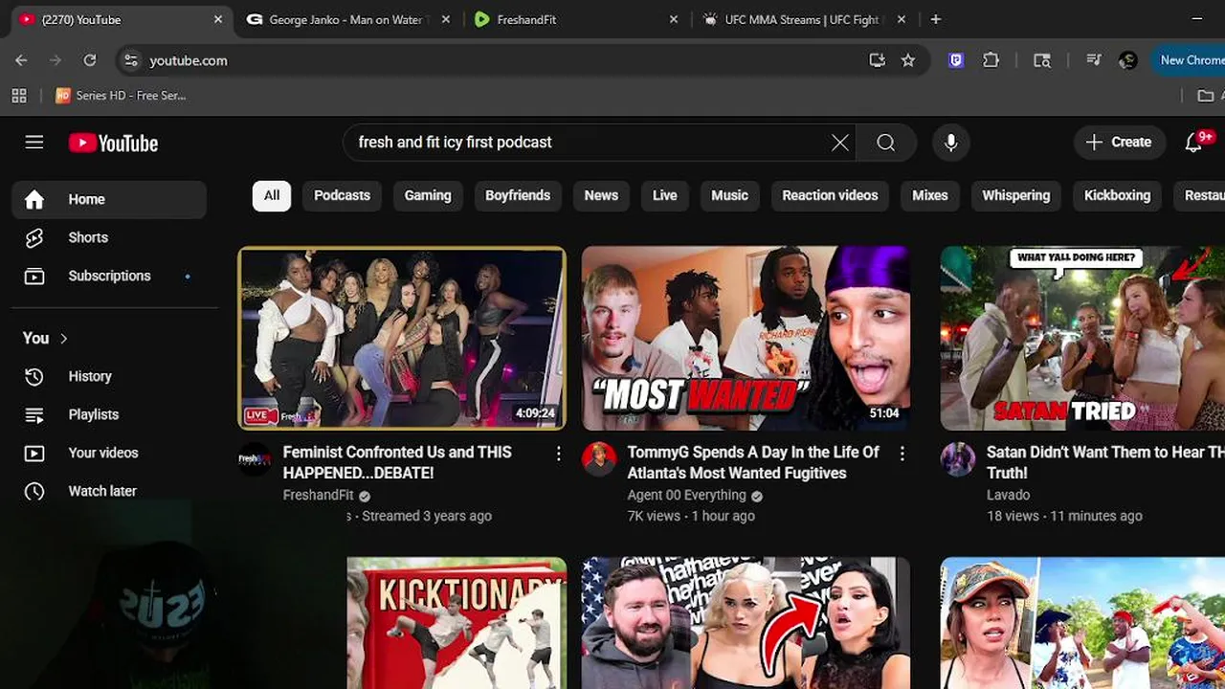Close the FreshandFit tab
This screenshot has height=689, width=1225.
point(673,19)
